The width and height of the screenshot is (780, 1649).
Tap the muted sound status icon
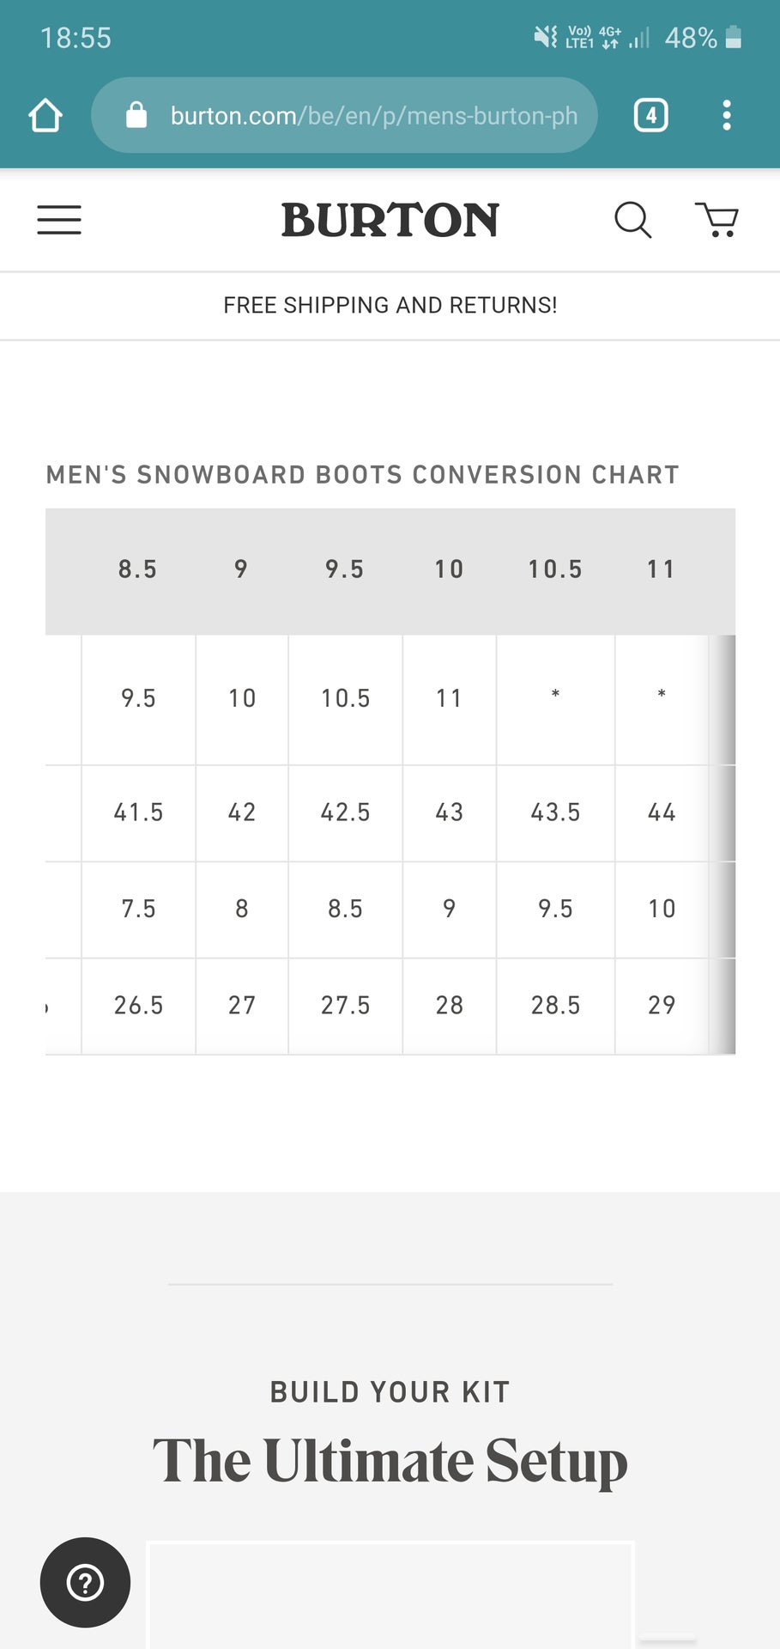(x=546, y=37)
